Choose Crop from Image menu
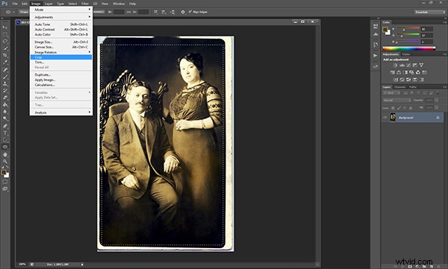This screenshot has height=269, width=448. (x=61, y=57)
